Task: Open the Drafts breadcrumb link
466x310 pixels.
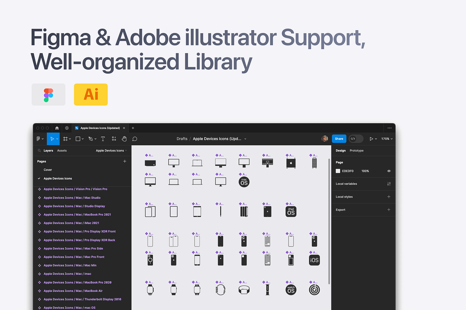Action: click(182, 139)
